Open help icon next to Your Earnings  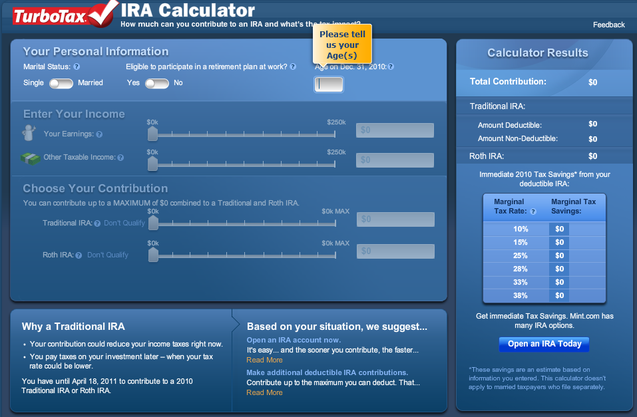tap(99, 134)
